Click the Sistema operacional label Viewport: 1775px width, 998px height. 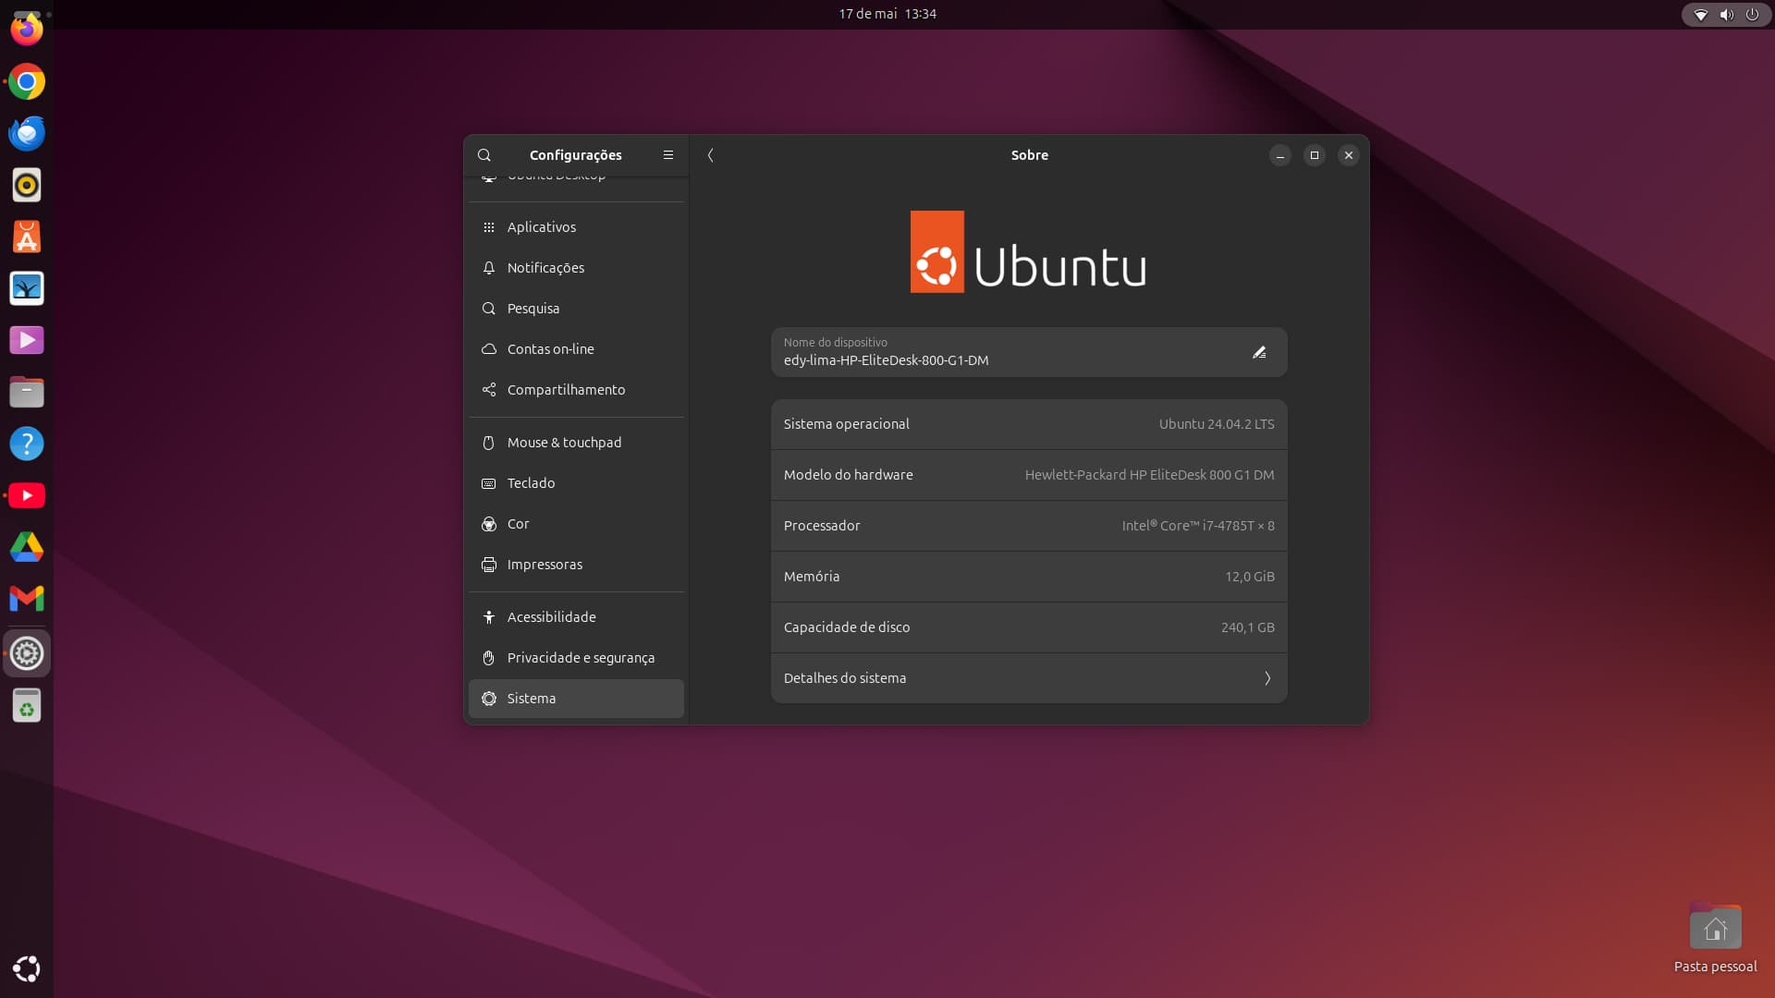[x=847, y=424]
